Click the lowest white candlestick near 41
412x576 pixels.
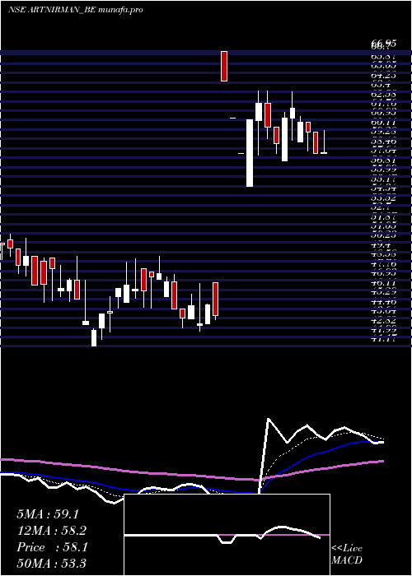coord(94,338)
